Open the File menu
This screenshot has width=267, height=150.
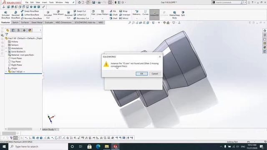27,2
